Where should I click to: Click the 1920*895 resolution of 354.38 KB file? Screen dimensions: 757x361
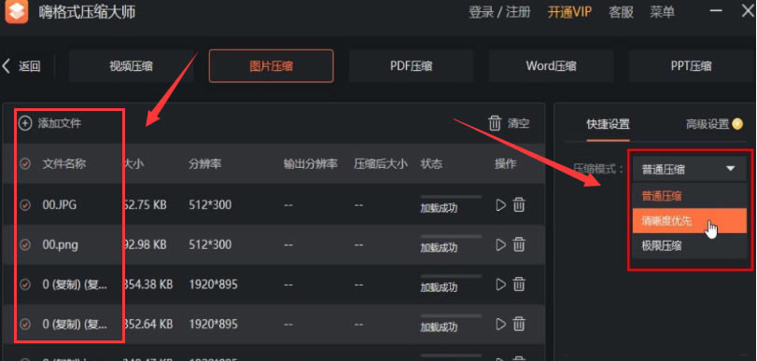[214, 285]
